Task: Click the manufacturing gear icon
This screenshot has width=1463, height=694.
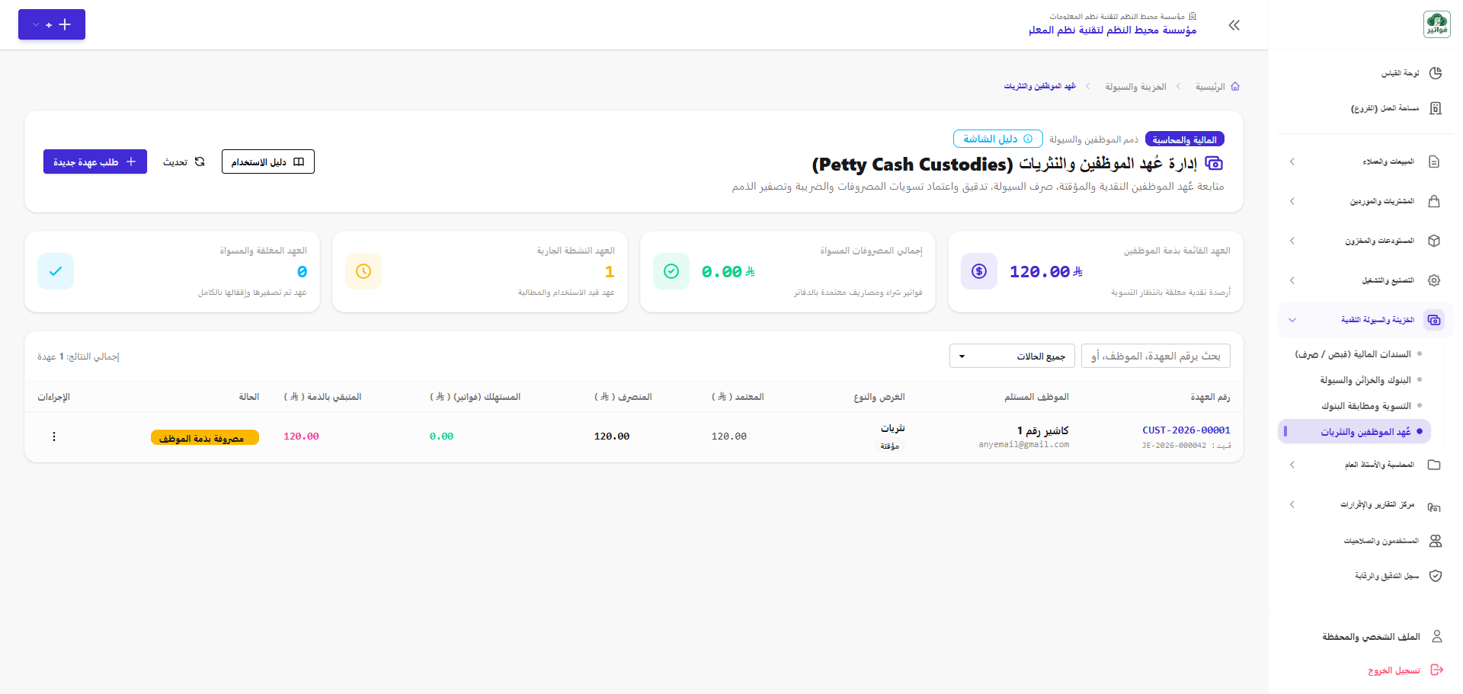Action: coord(1434,280)
